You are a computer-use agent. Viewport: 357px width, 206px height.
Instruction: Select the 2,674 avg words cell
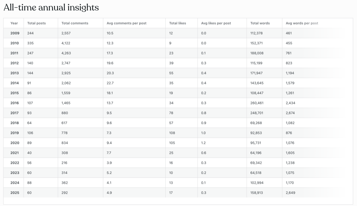(290, 113)
